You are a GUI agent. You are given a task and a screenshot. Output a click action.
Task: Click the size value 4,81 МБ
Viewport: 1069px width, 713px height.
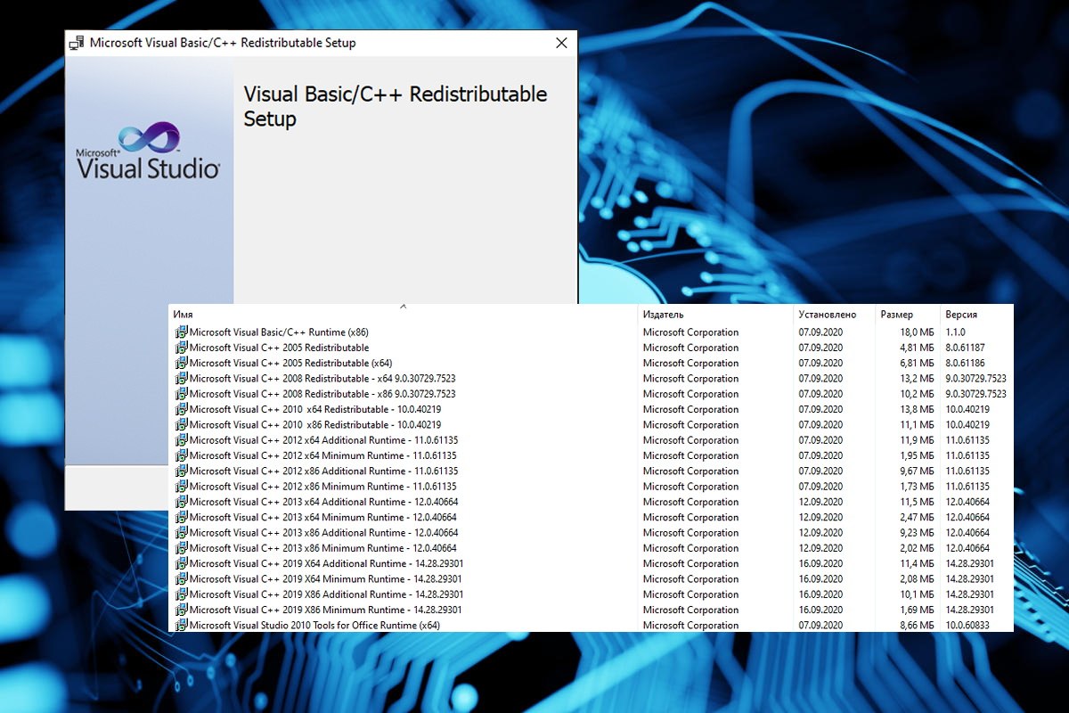(x=915, y=348)
